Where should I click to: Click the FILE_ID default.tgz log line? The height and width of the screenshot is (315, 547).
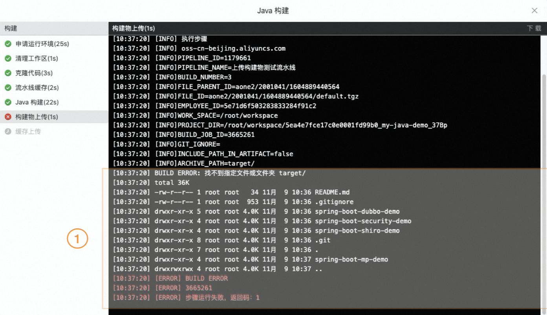click(236, 96)
